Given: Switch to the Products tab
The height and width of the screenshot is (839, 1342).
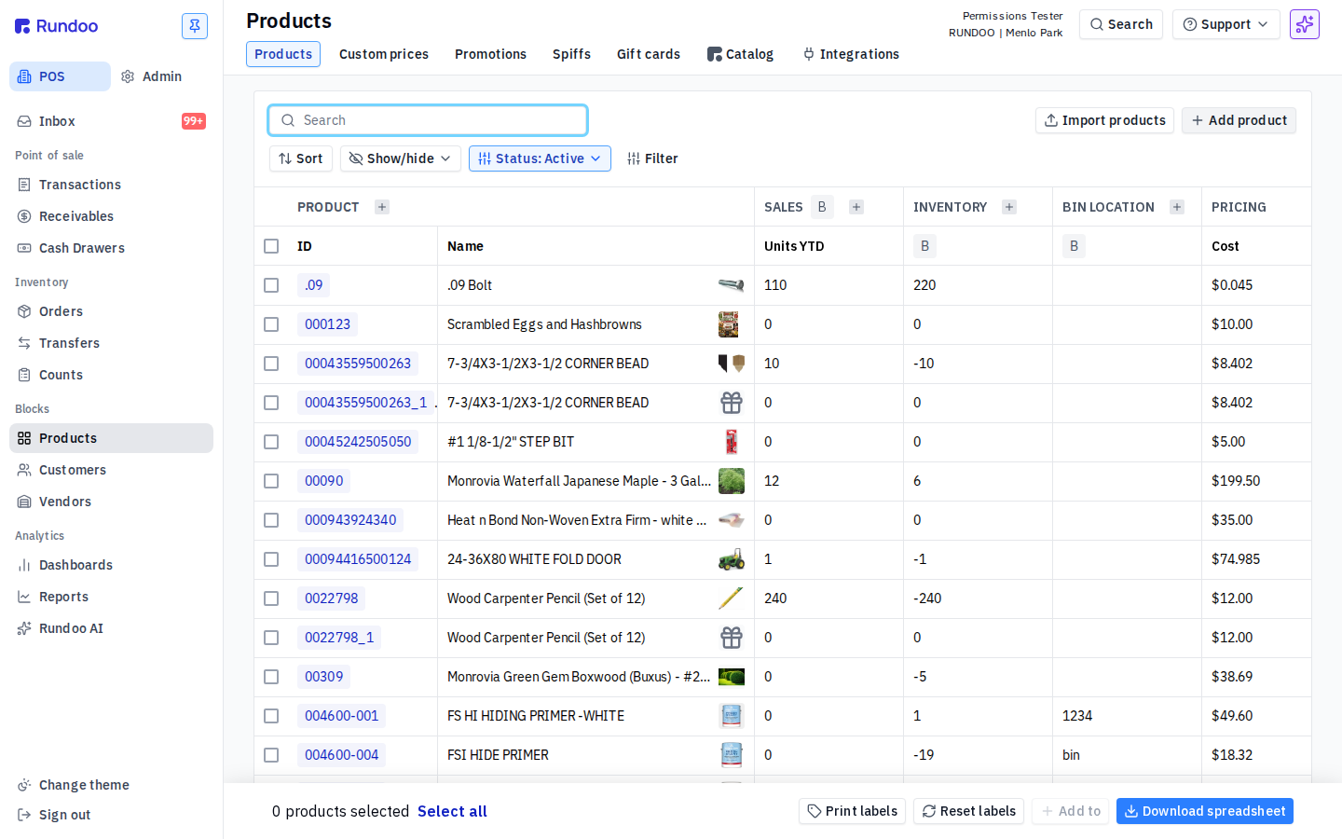Looking at the screenshot, I should (x=283, y=54).
